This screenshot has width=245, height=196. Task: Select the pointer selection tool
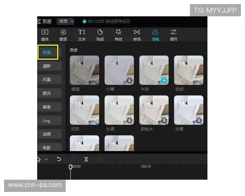pos(39,159)
